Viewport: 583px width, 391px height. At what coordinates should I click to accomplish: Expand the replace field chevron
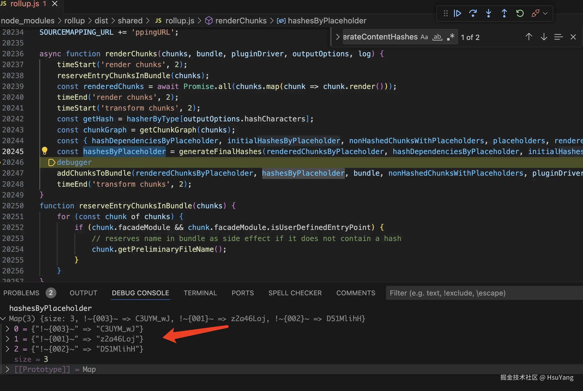338,37
